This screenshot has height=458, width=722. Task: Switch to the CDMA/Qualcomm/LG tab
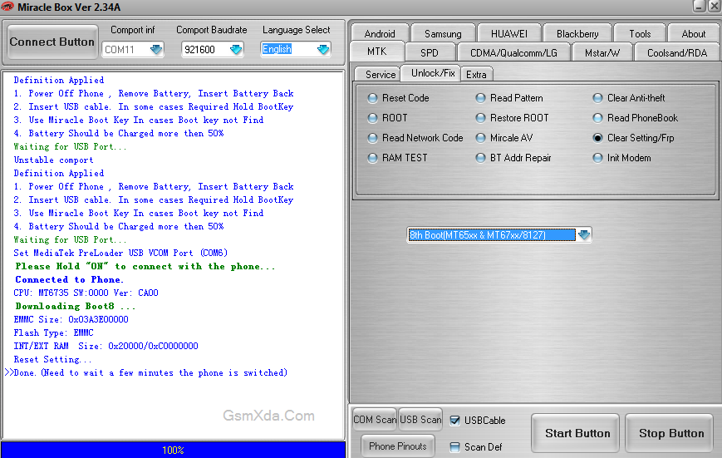(513, 52)
